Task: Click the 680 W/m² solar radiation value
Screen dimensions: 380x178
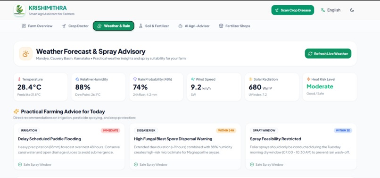Action: (x=260, y=87)
